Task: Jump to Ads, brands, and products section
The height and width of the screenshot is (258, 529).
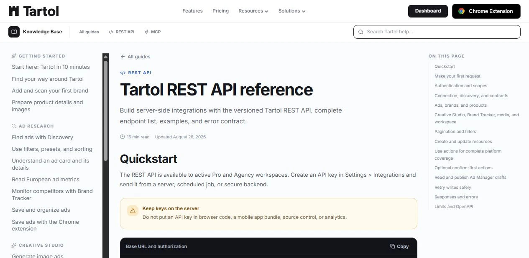Action: pos(460,105)
